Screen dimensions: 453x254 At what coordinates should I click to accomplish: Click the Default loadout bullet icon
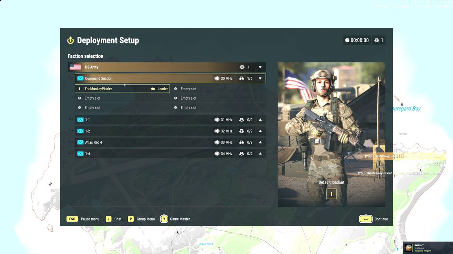click(331, 194)
